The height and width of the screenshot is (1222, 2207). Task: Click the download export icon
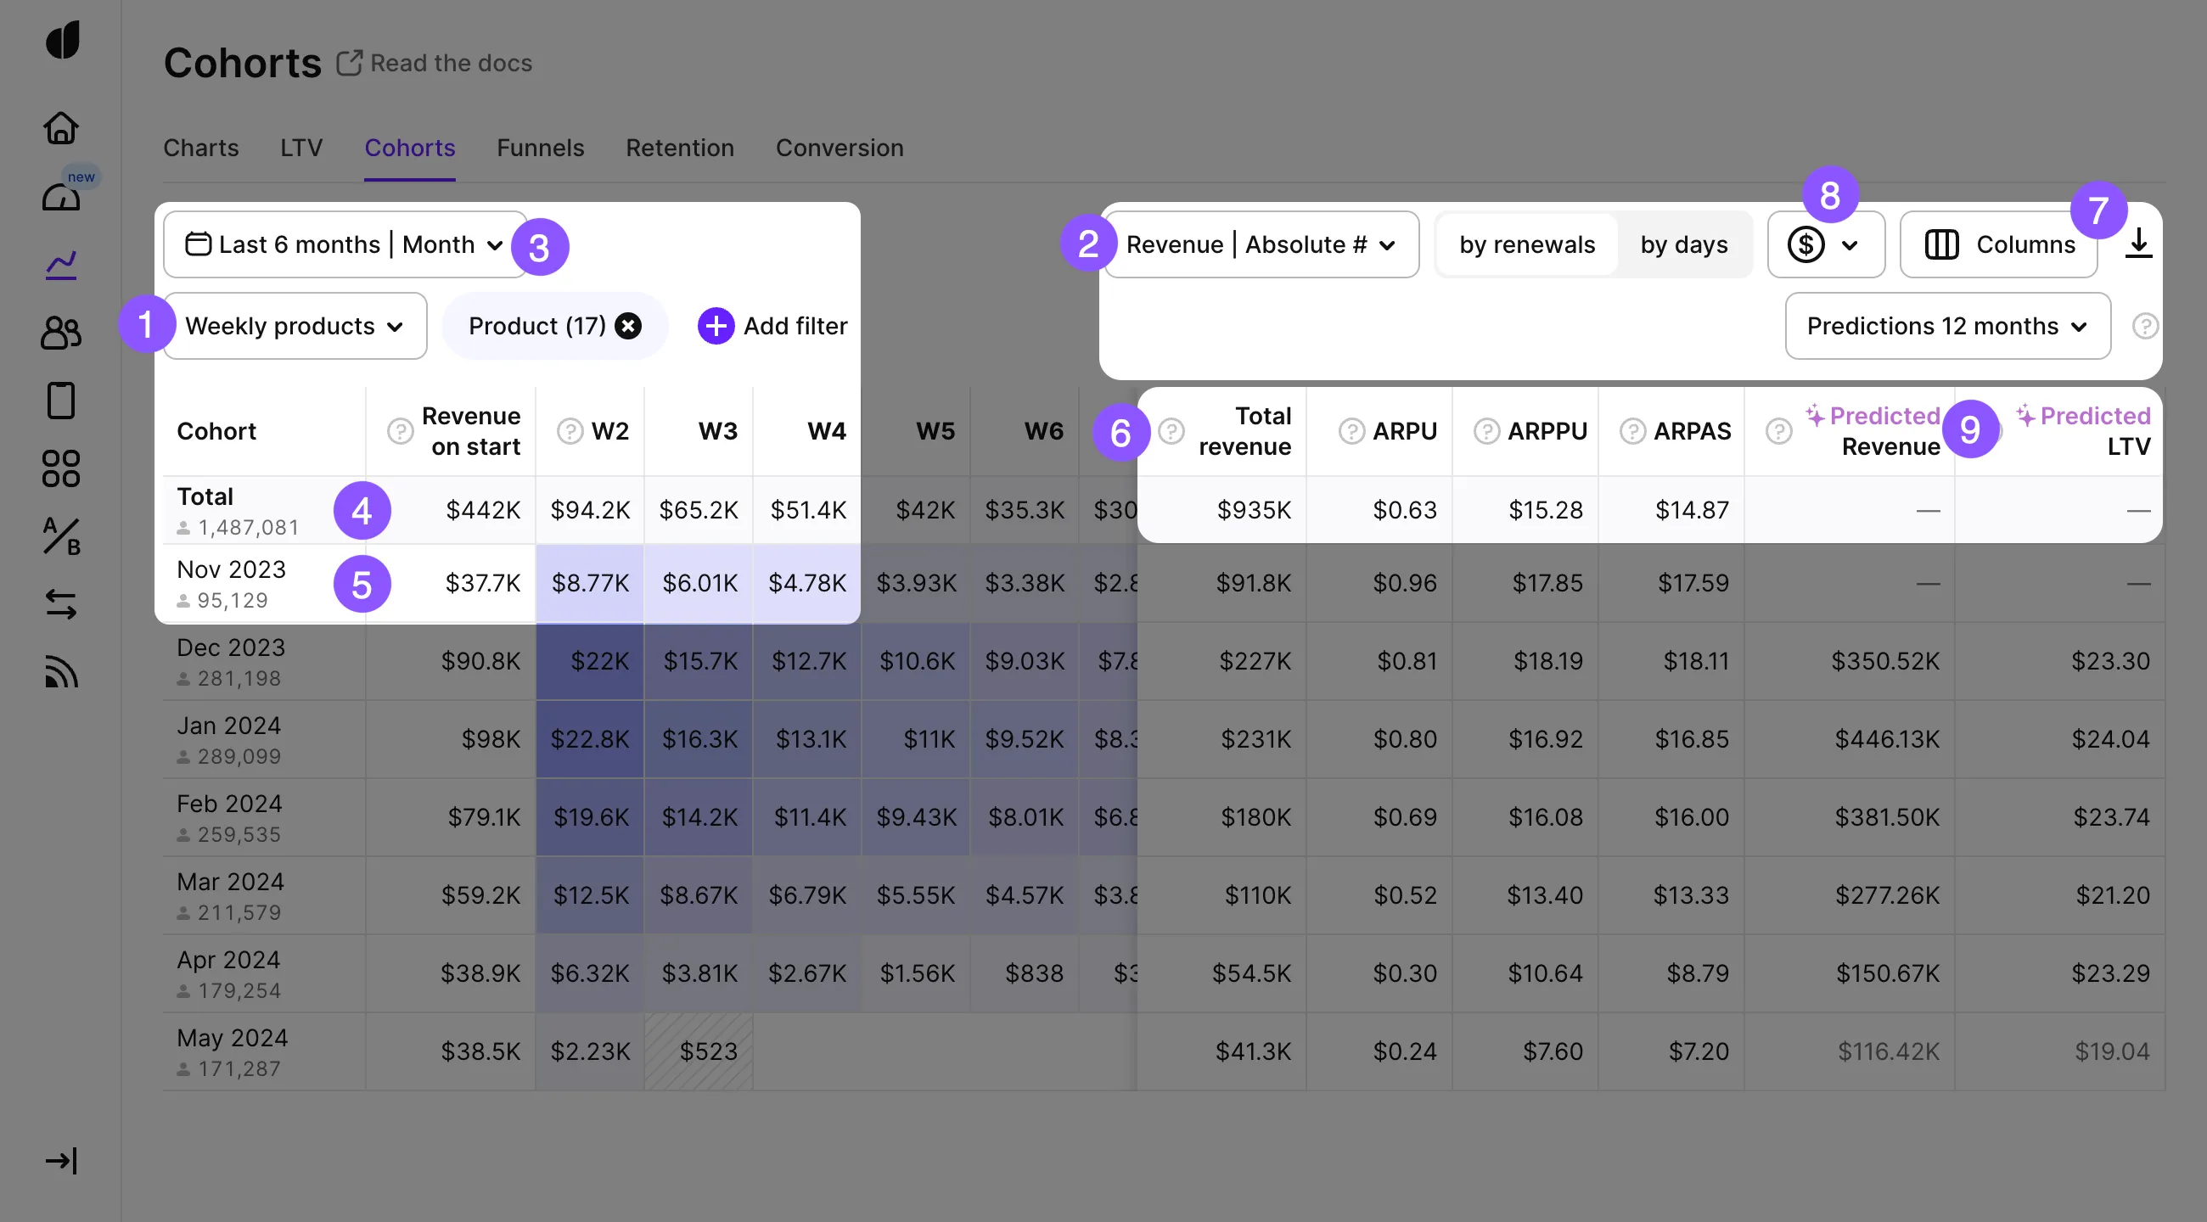(x=2138, y=244)
